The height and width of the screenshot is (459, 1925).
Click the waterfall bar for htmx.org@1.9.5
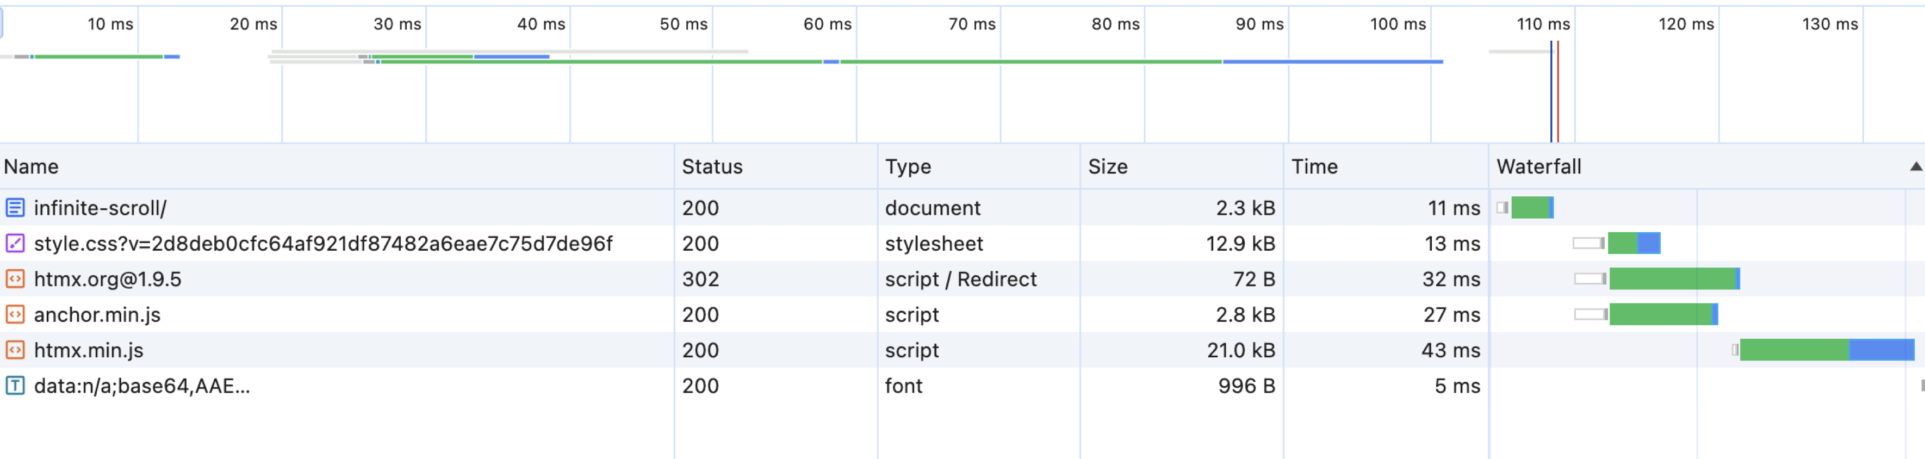point(1657,279)
